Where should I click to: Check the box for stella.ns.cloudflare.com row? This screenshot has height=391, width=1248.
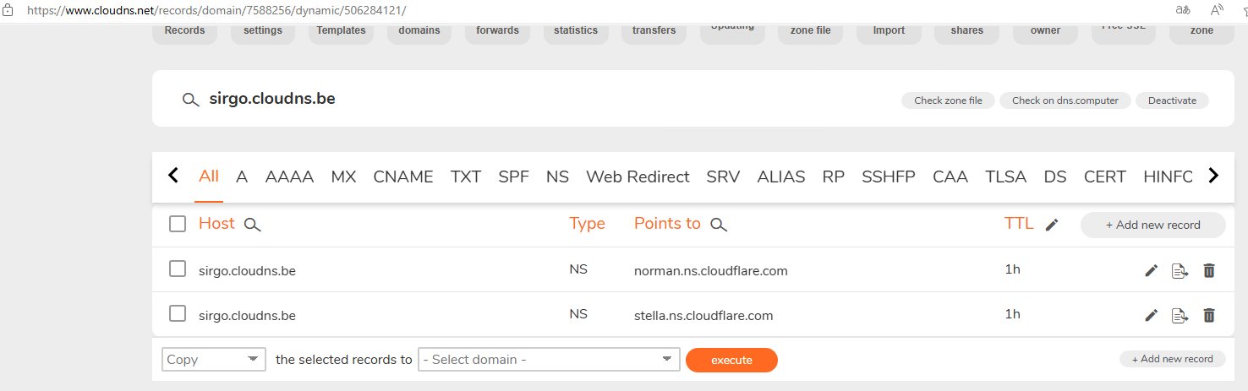[178, 314]
